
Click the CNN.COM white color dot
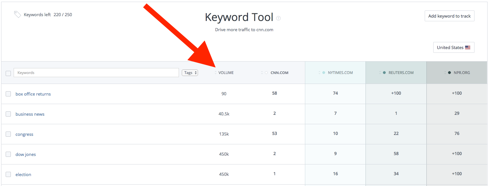[x=266, y=73]
